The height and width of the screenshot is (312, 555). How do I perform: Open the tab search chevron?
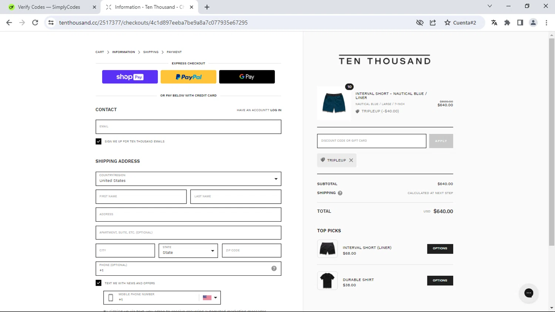490,6
